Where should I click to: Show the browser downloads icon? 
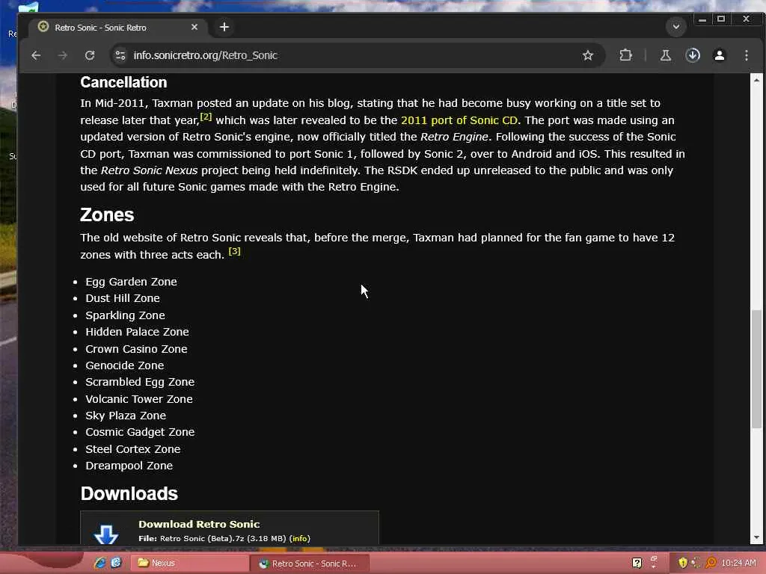pyautogui.click(x=693, y=55)
